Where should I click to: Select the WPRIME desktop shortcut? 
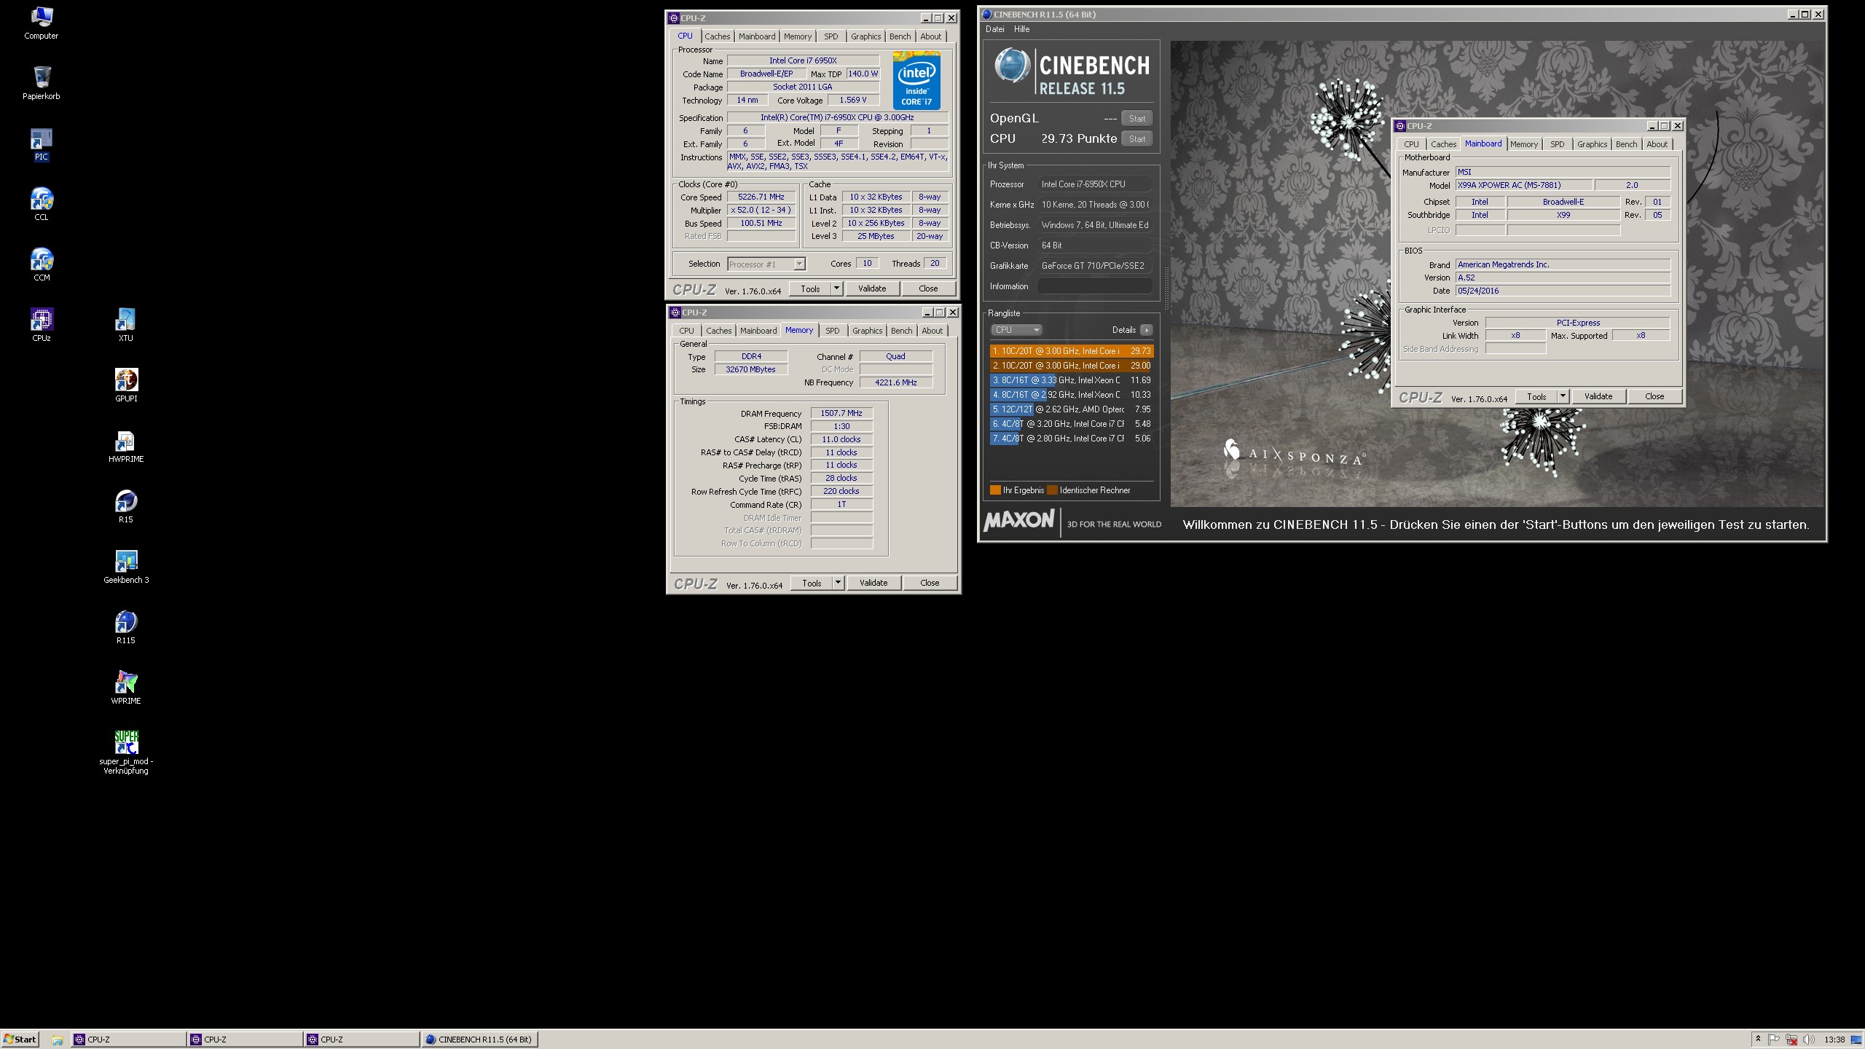click(126, 688)
